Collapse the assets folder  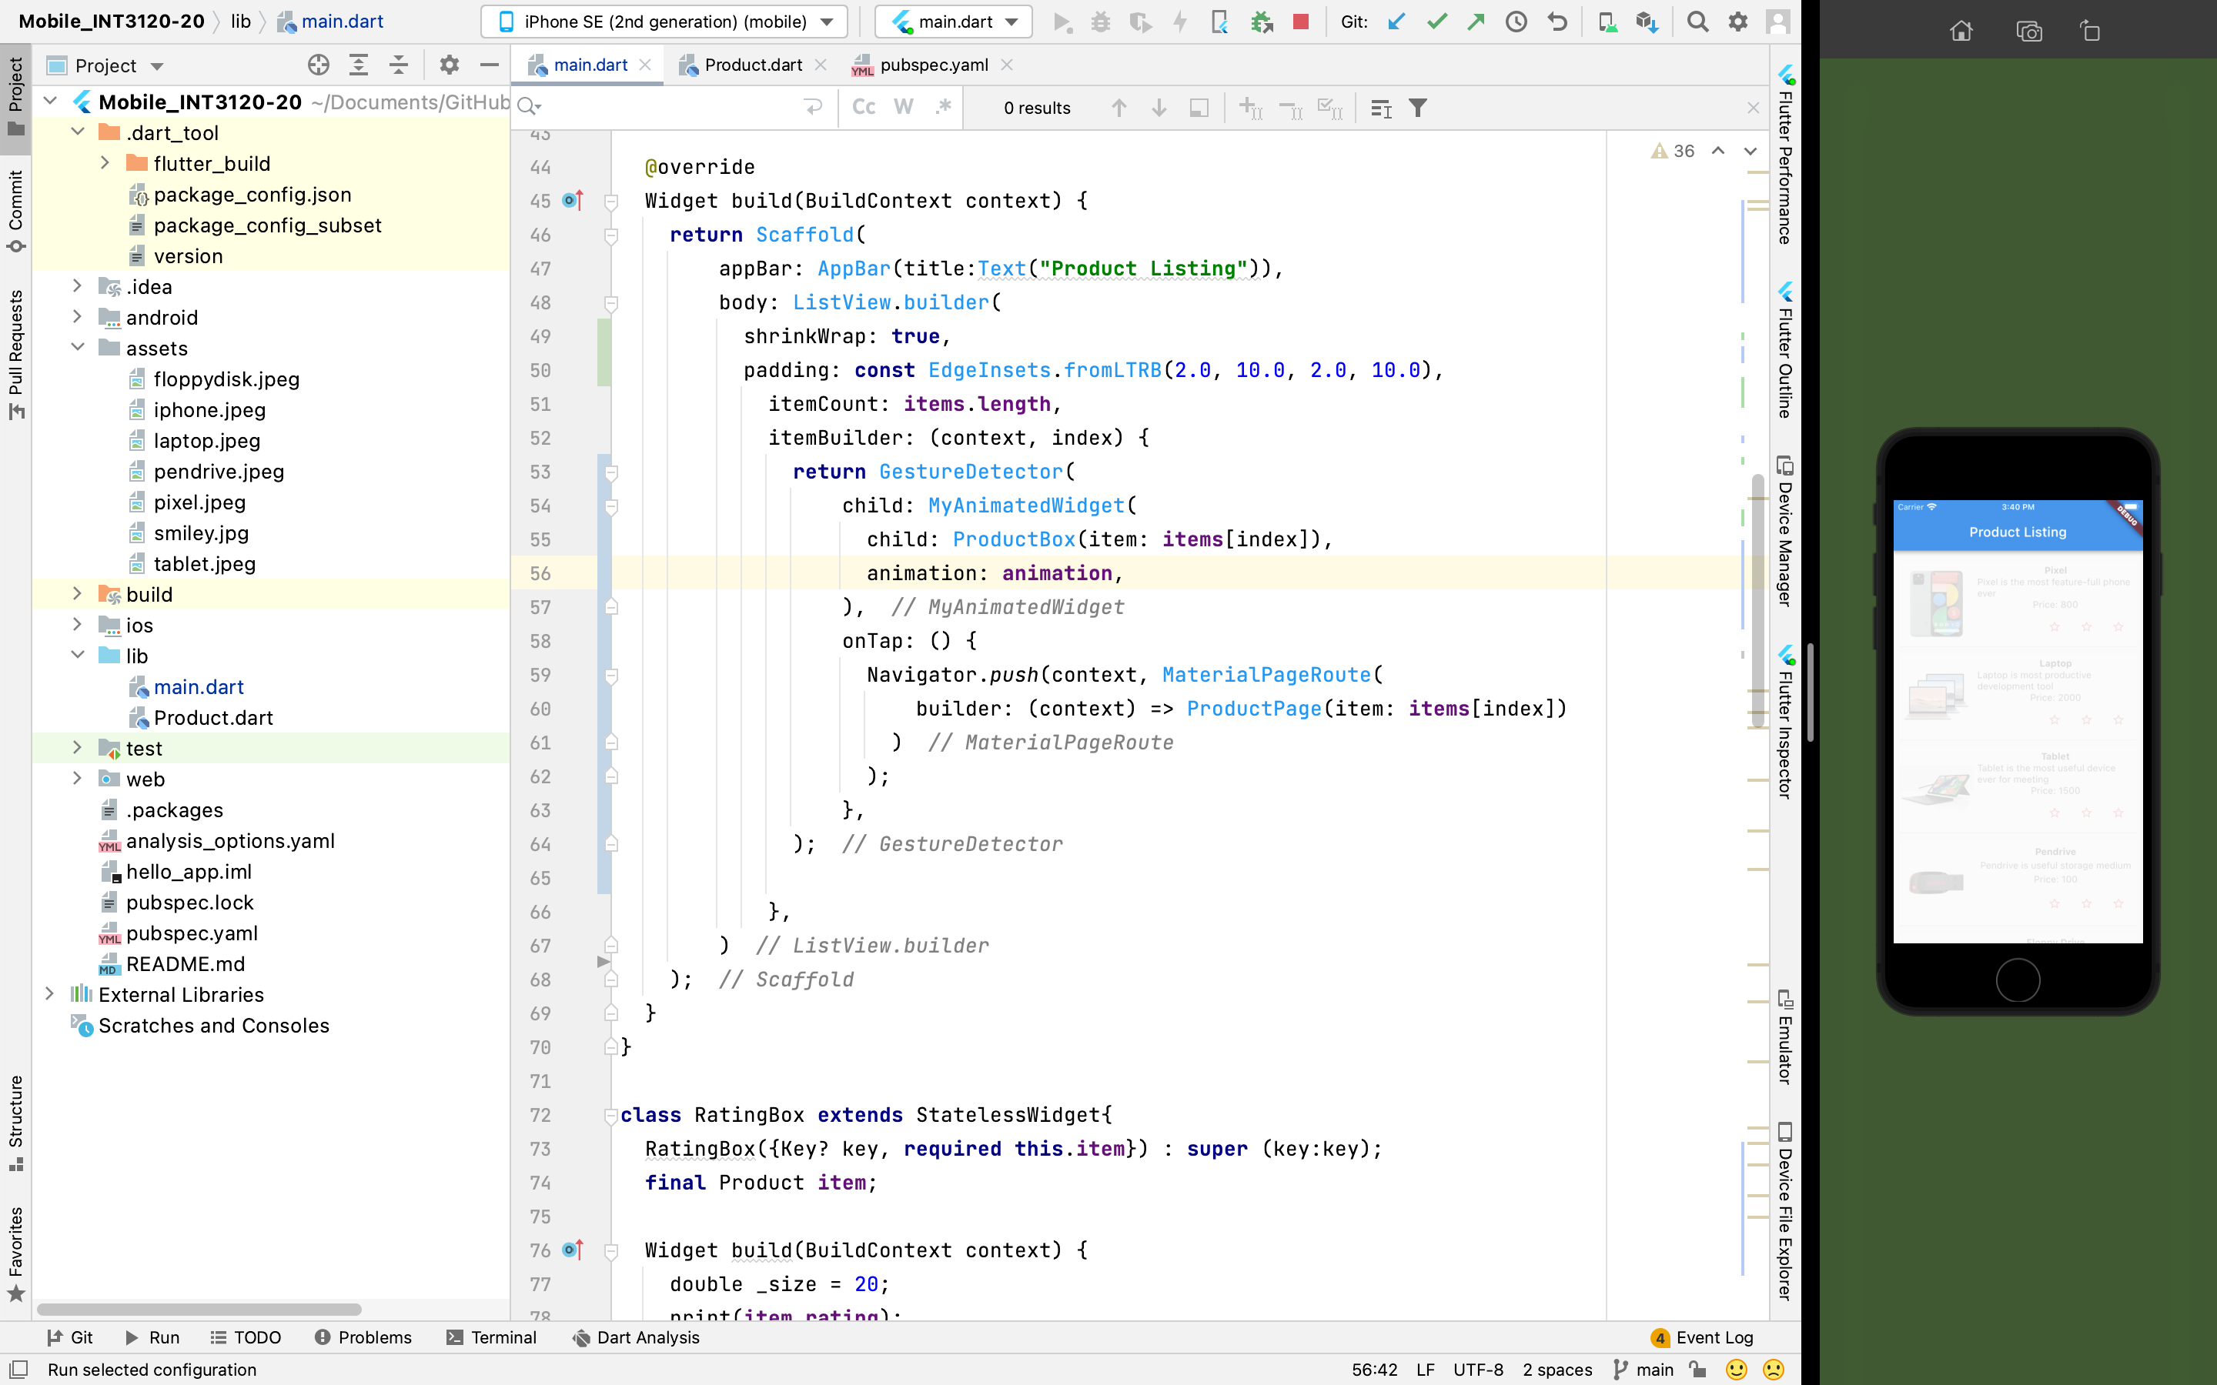point(77,347)
